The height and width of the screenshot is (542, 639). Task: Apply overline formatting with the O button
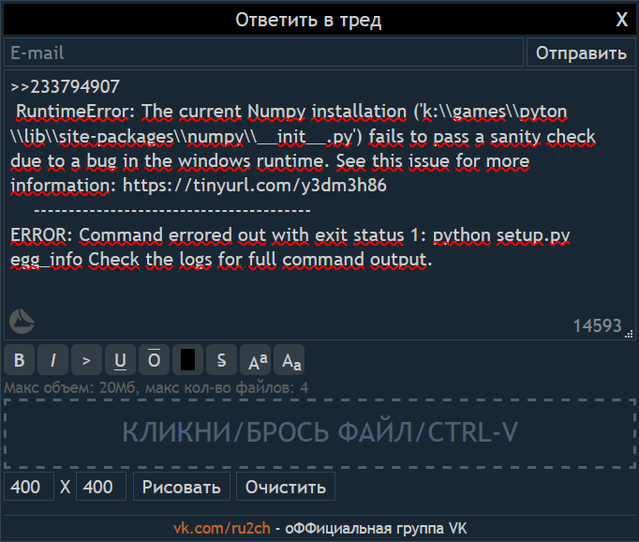(154, 360)
